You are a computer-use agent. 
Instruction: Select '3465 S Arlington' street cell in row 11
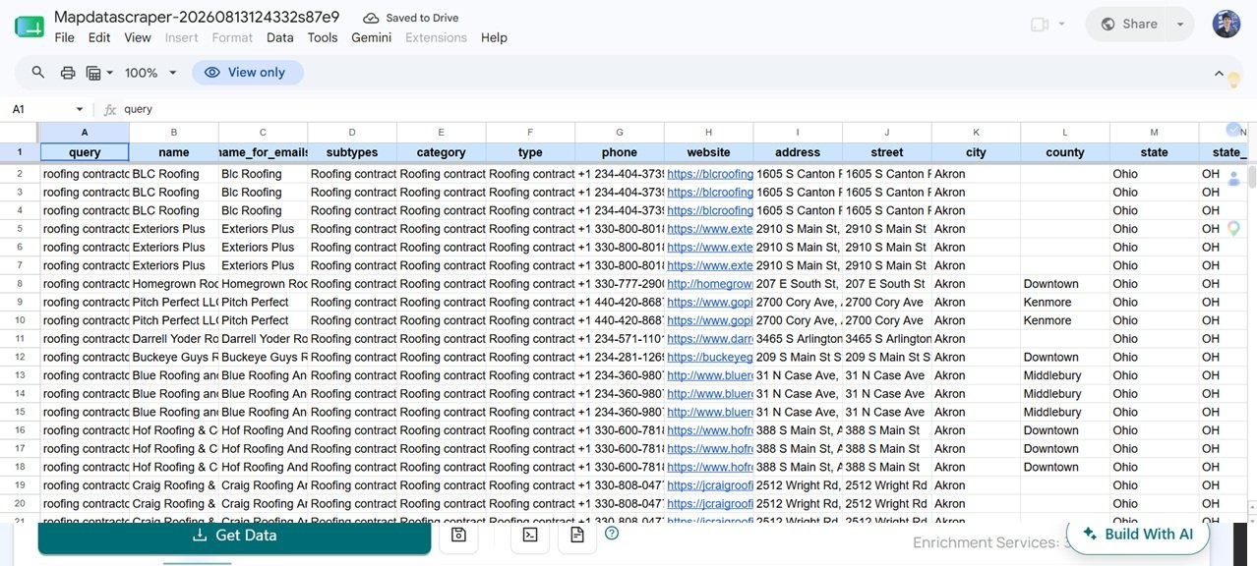(887, 339)
